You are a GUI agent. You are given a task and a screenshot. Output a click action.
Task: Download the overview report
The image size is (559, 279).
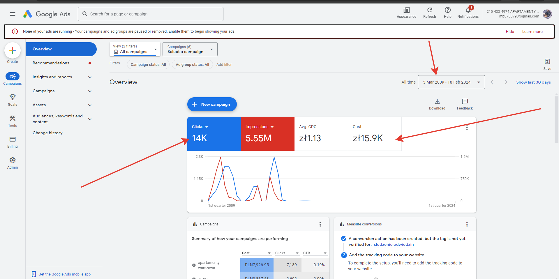tap(437, 104)
